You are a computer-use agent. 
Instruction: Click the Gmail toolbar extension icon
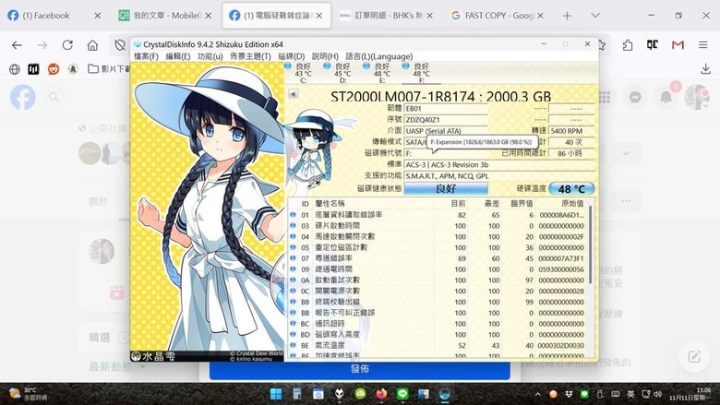pyautogui.click(x=678, y=45)
